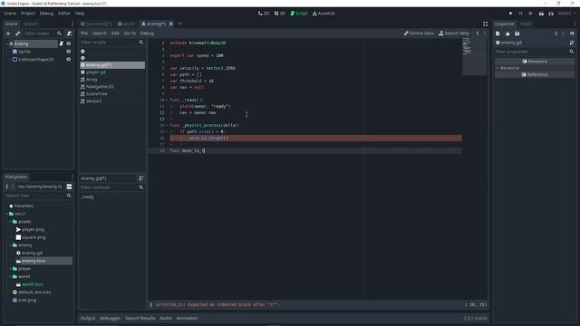Screen dimensions: 580x326
Task: Select player.gd in the scripts list
Action: pos(96,72)
